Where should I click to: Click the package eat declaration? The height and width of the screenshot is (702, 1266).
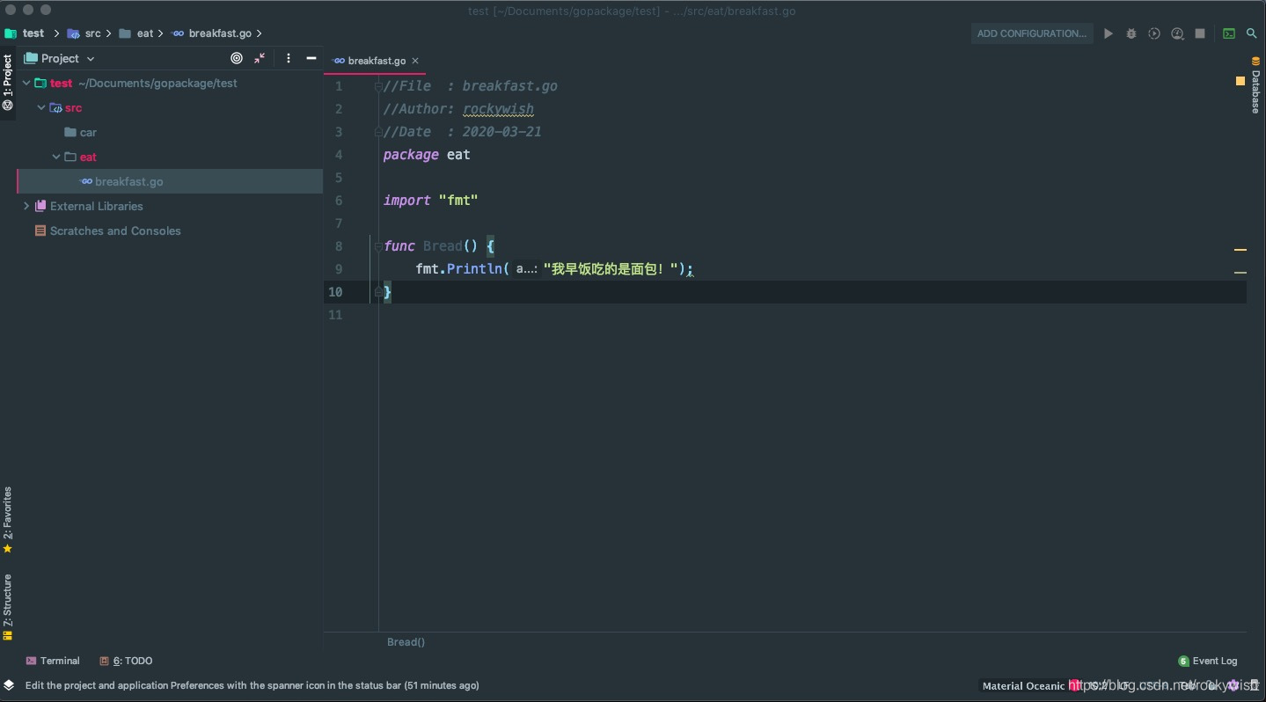pyautogui.click(x=427, y=155)
